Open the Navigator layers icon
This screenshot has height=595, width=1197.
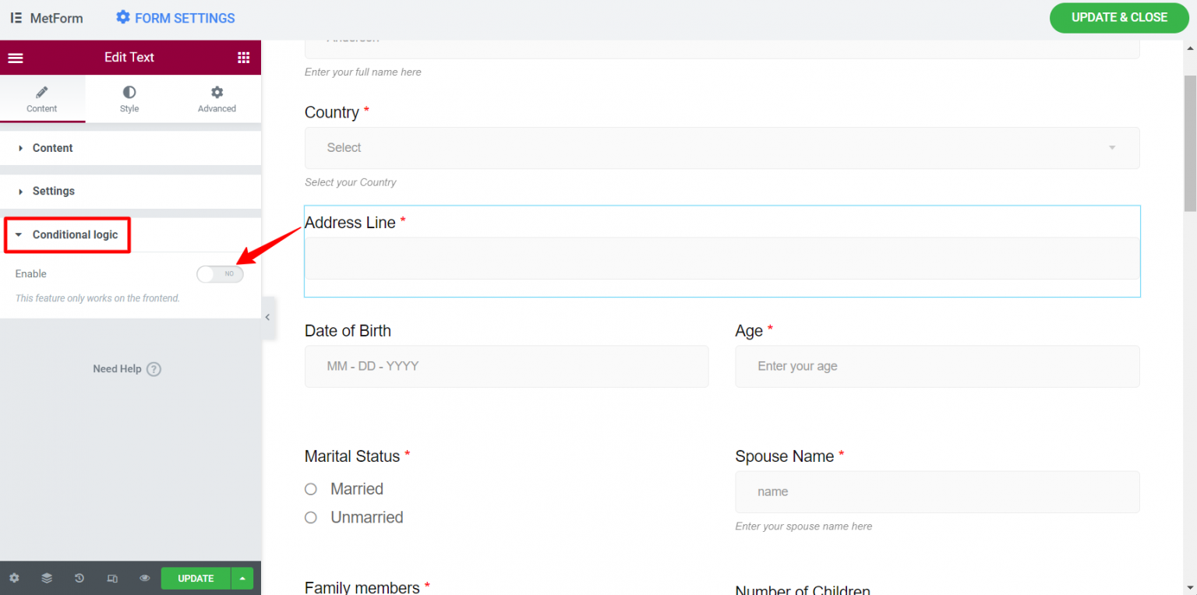pyautogui.click(x=46, y=578)
